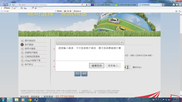Click the 重新輸入 button in the dialog
Screen dimensions: 182x102
coord(113,65)
